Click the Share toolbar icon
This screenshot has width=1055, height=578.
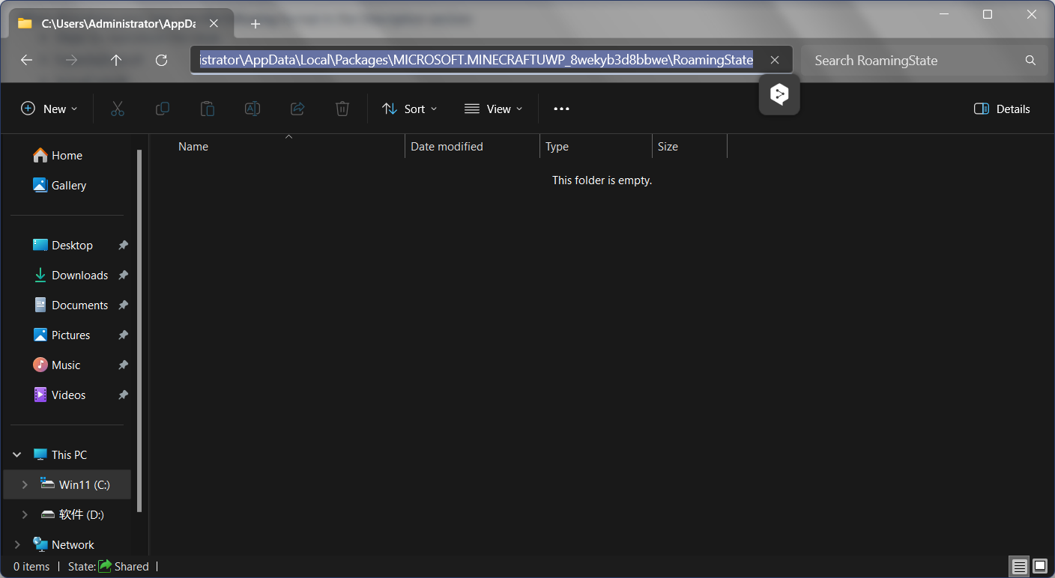297,109
